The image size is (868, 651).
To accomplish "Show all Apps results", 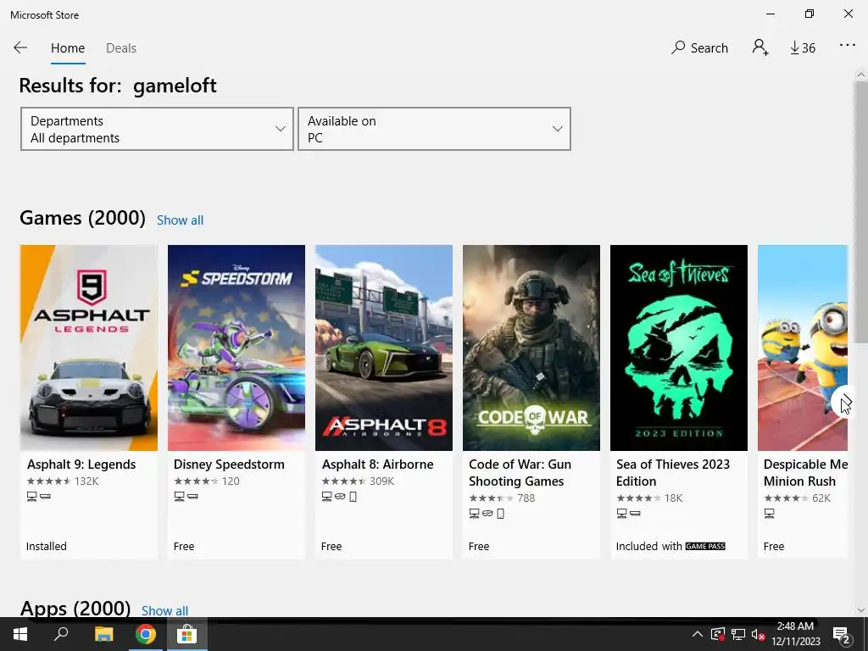I will pos(164,610).
